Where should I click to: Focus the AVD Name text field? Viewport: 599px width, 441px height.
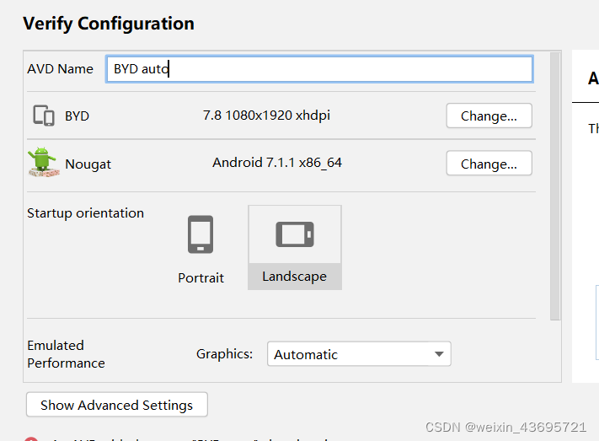[x=319, y=69]
